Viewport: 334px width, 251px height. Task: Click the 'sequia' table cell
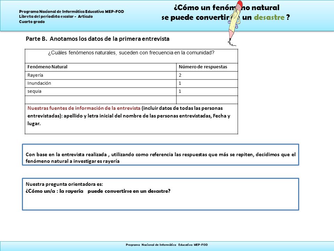101,92
